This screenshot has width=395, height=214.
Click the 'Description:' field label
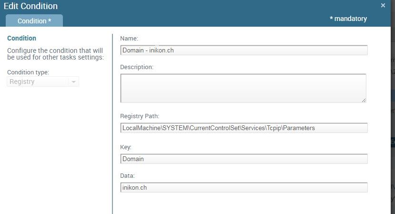coord(137,67)
